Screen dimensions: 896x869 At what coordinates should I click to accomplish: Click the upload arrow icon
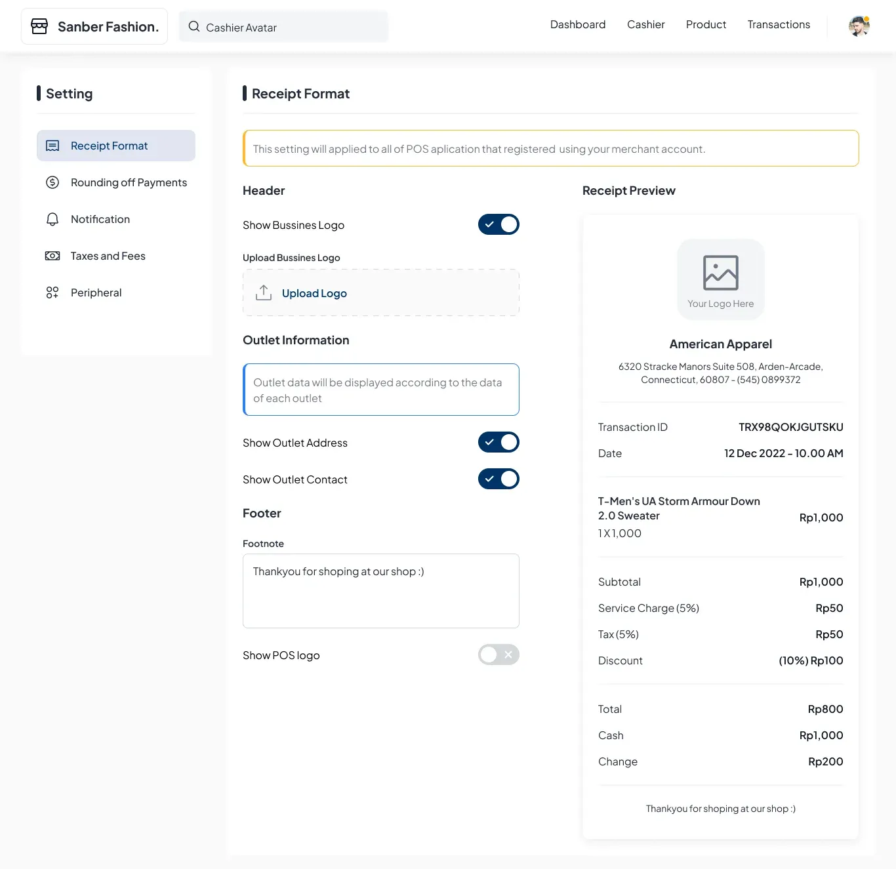point(264,293)
